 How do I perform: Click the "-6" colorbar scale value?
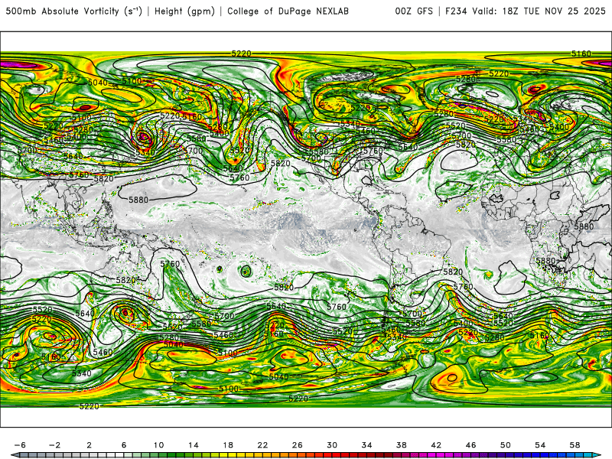(x=20, y=445)
